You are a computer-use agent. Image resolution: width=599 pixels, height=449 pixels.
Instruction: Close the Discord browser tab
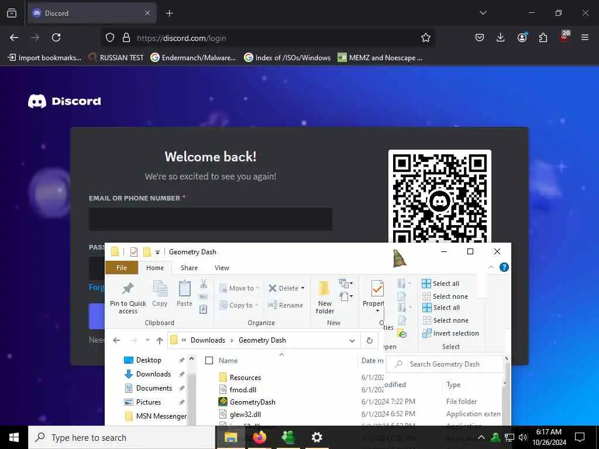[x=147, y=13]
